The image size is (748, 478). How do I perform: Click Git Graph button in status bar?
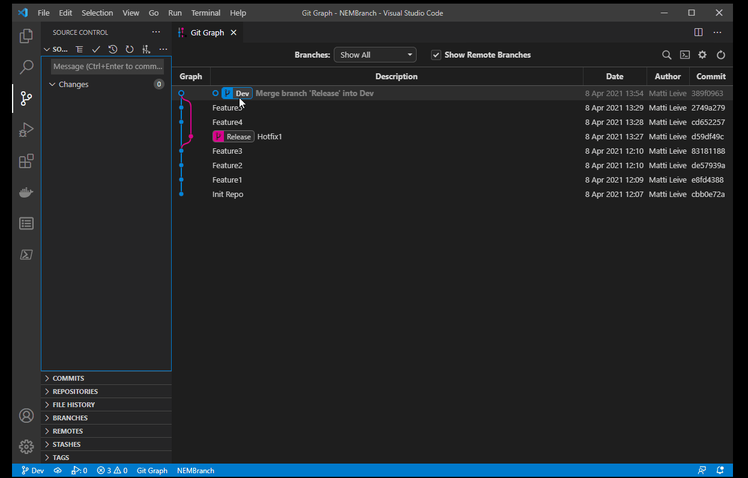tap(152, 471)
